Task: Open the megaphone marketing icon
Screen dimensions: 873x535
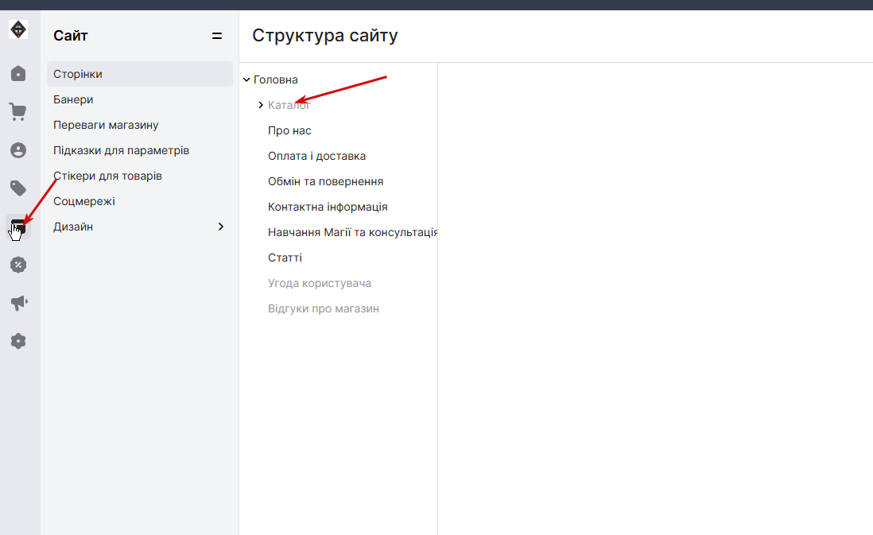Action: (18, 303)
